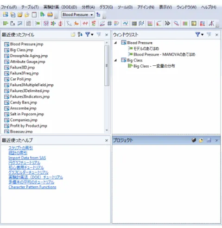Screen dimensions: 222x228
Task: Select Drosophila Aging.jmp in the recent files
Action: [x=29, y=56]
